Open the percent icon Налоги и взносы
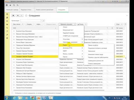This screenshot has width=134, height=100. point(7,28)
